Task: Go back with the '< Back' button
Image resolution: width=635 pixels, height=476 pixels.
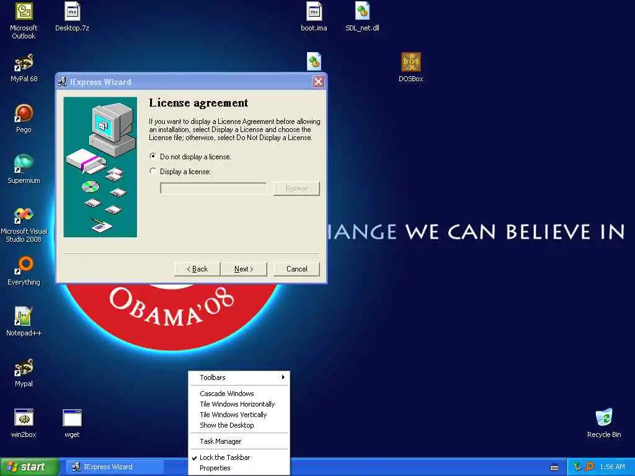Action: (x=197, y=269)
